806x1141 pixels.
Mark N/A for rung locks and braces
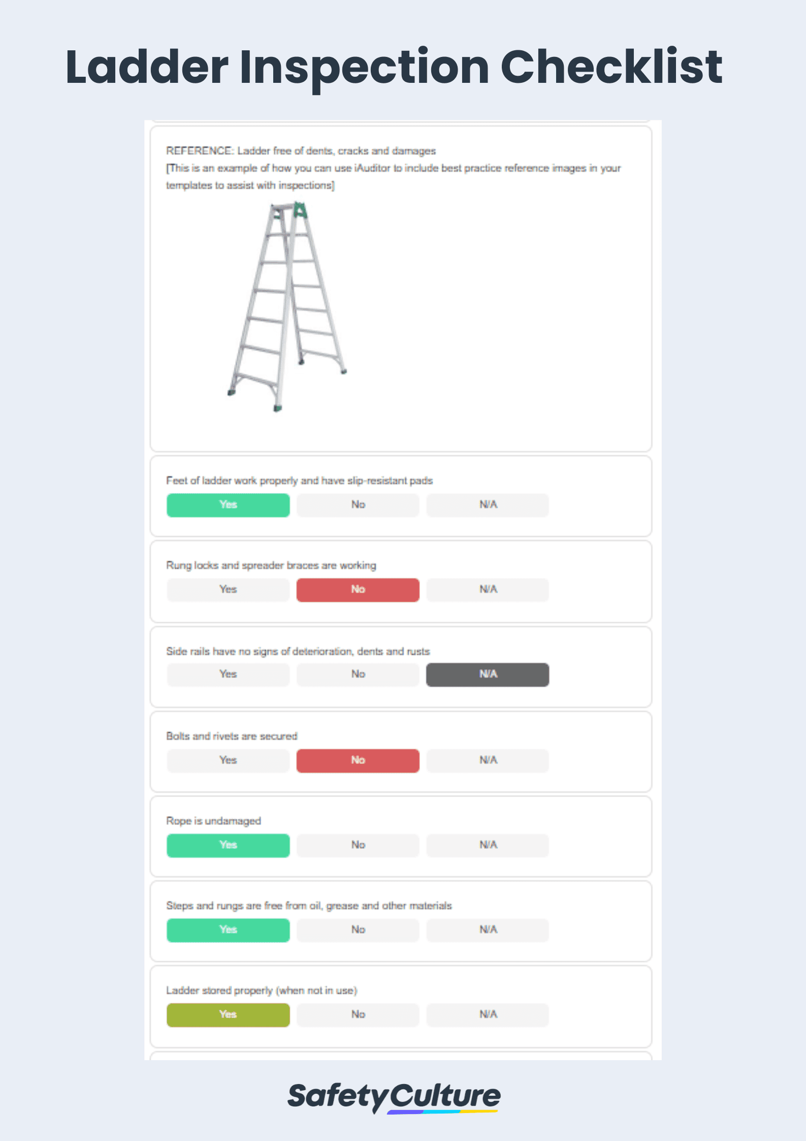click(488, 590)
